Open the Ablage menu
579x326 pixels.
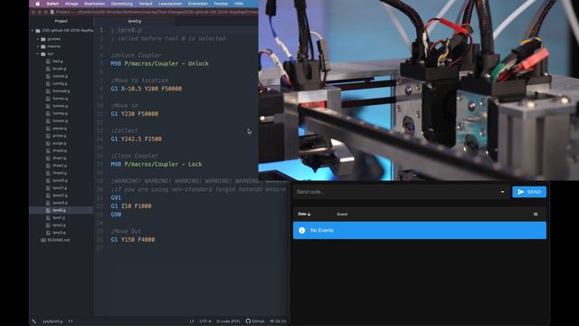(x=71, y=4)
